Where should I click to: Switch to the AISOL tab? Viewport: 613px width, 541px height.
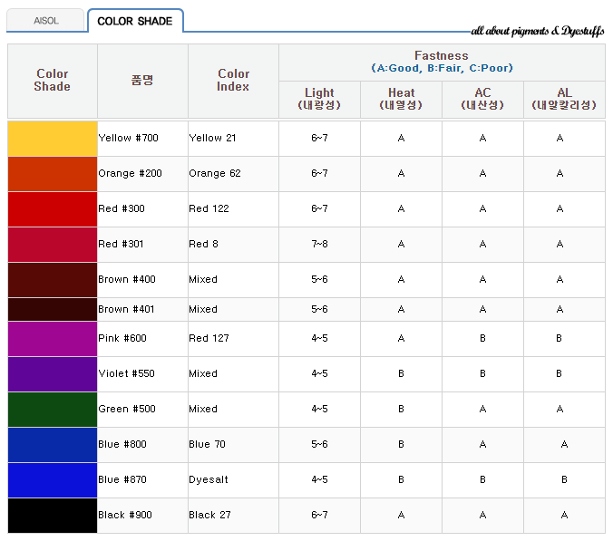tap(45, 21)
